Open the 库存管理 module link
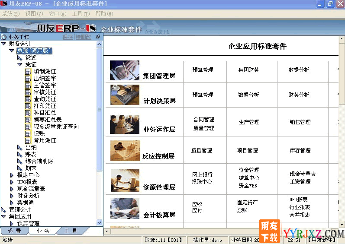345x244 pixels. point(300,151)
